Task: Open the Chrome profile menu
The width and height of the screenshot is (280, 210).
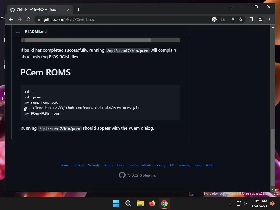Action: [x=260, y=19]
